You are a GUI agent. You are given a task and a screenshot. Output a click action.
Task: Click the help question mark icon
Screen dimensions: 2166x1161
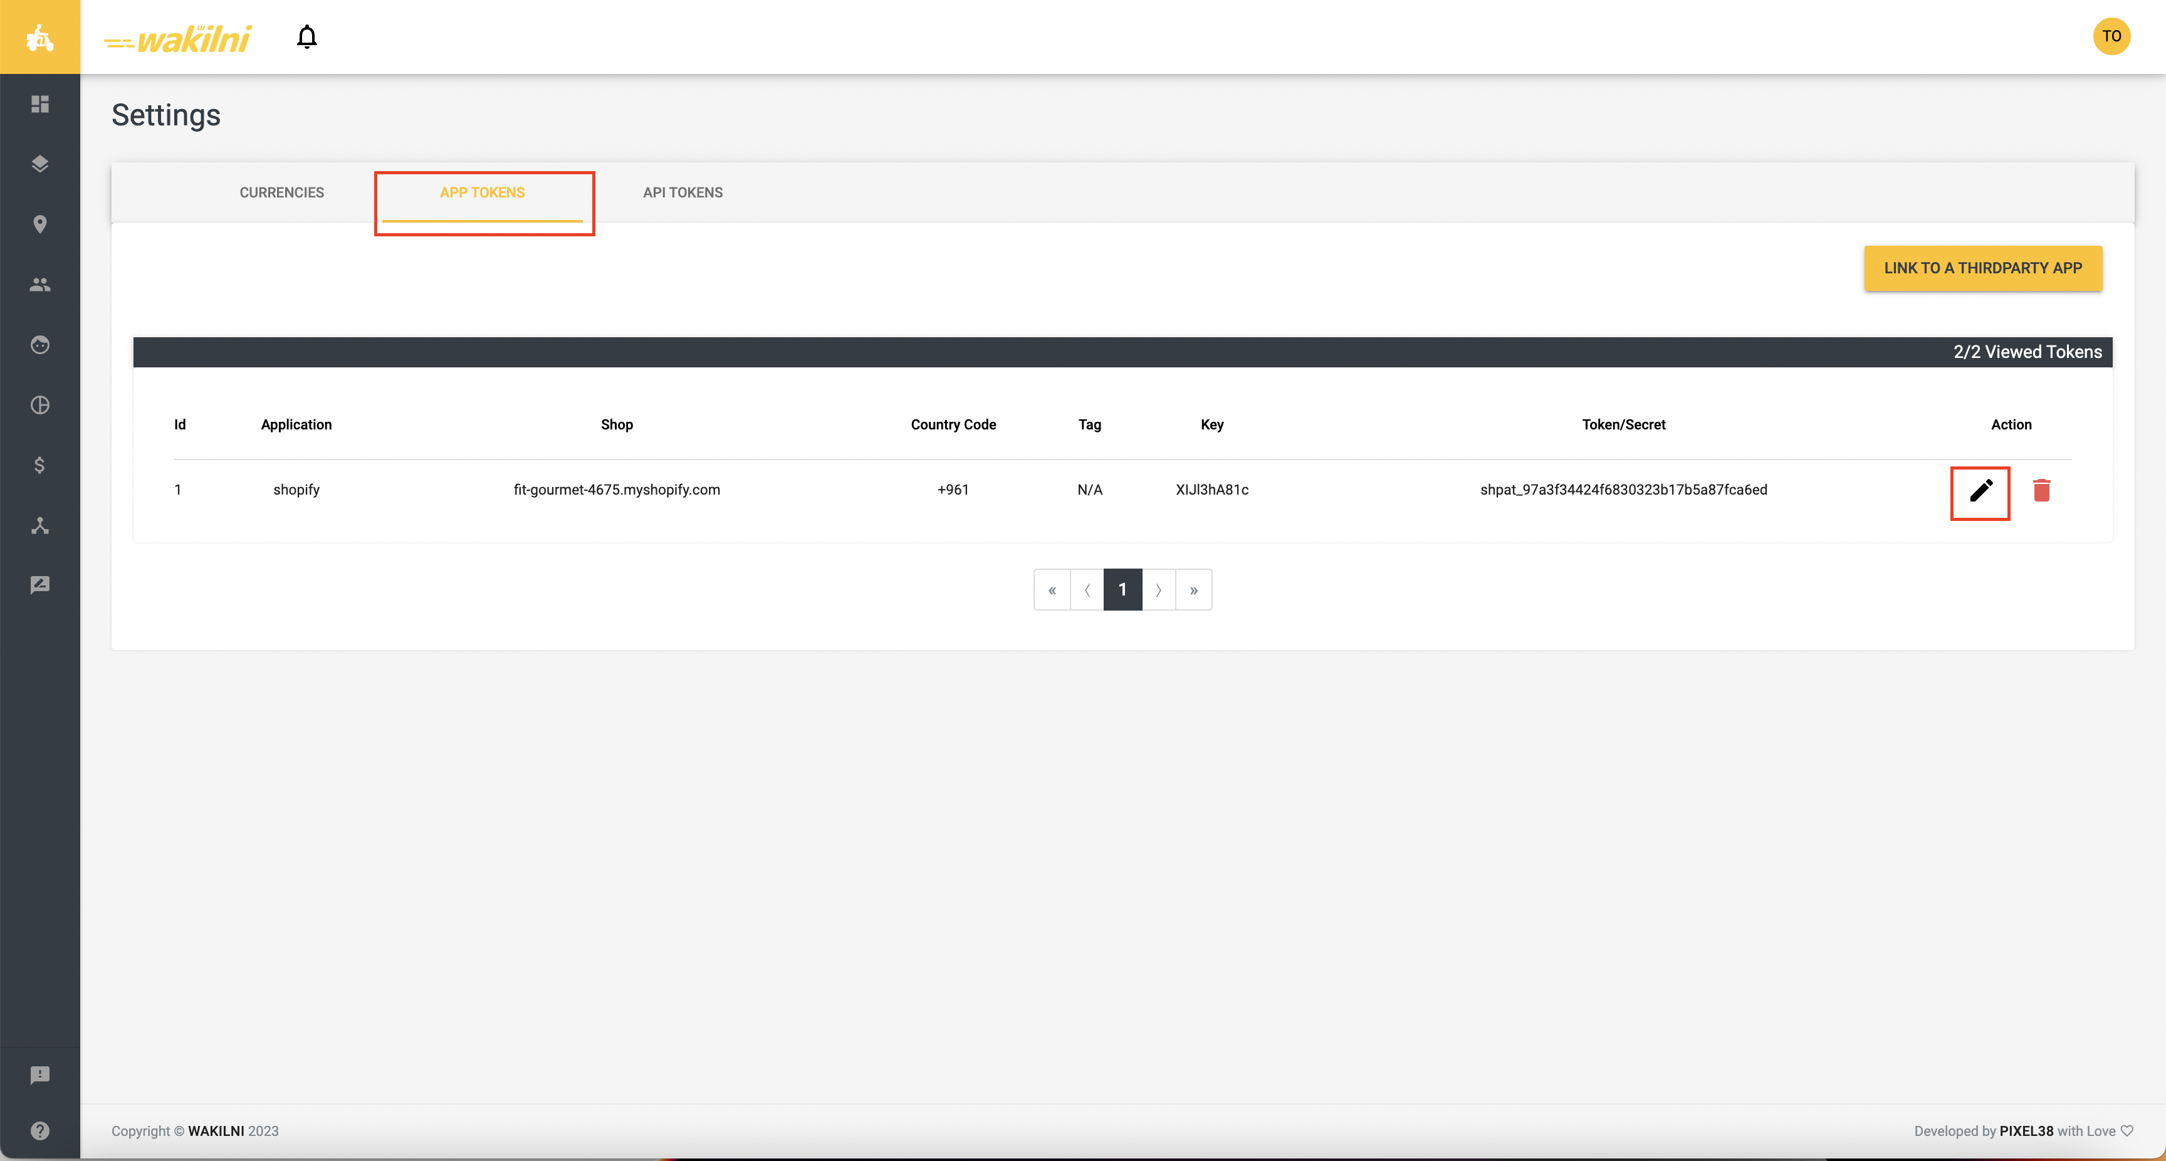pyautogui.click(x=39, y=1131)
